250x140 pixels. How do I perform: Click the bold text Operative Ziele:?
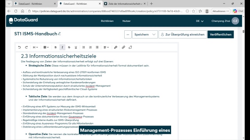[38, 134]
